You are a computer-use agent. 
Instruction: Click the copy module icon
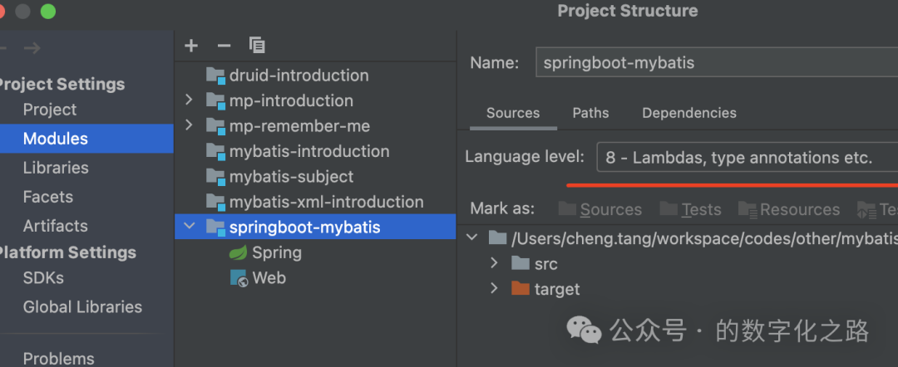tap(257, 46)
